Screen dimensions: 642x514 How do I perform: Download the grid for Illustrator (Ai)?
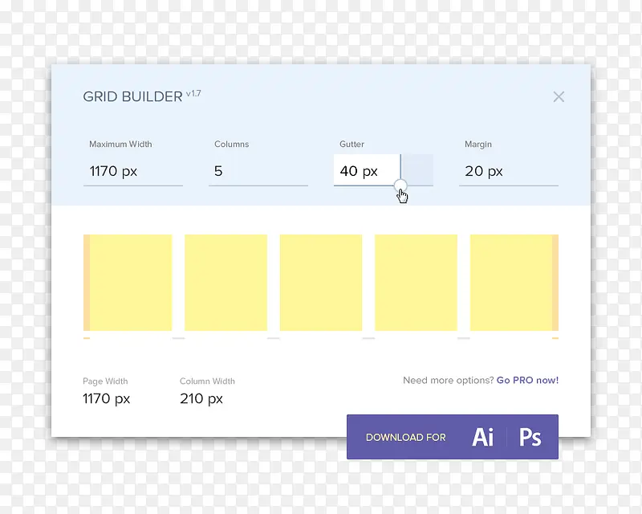(483, 437)
